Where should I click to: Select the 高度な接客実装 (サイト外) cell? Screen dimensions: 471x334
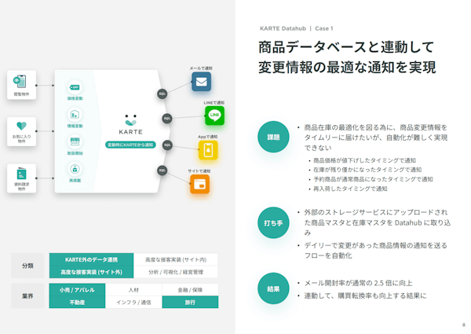pos(91,272)
